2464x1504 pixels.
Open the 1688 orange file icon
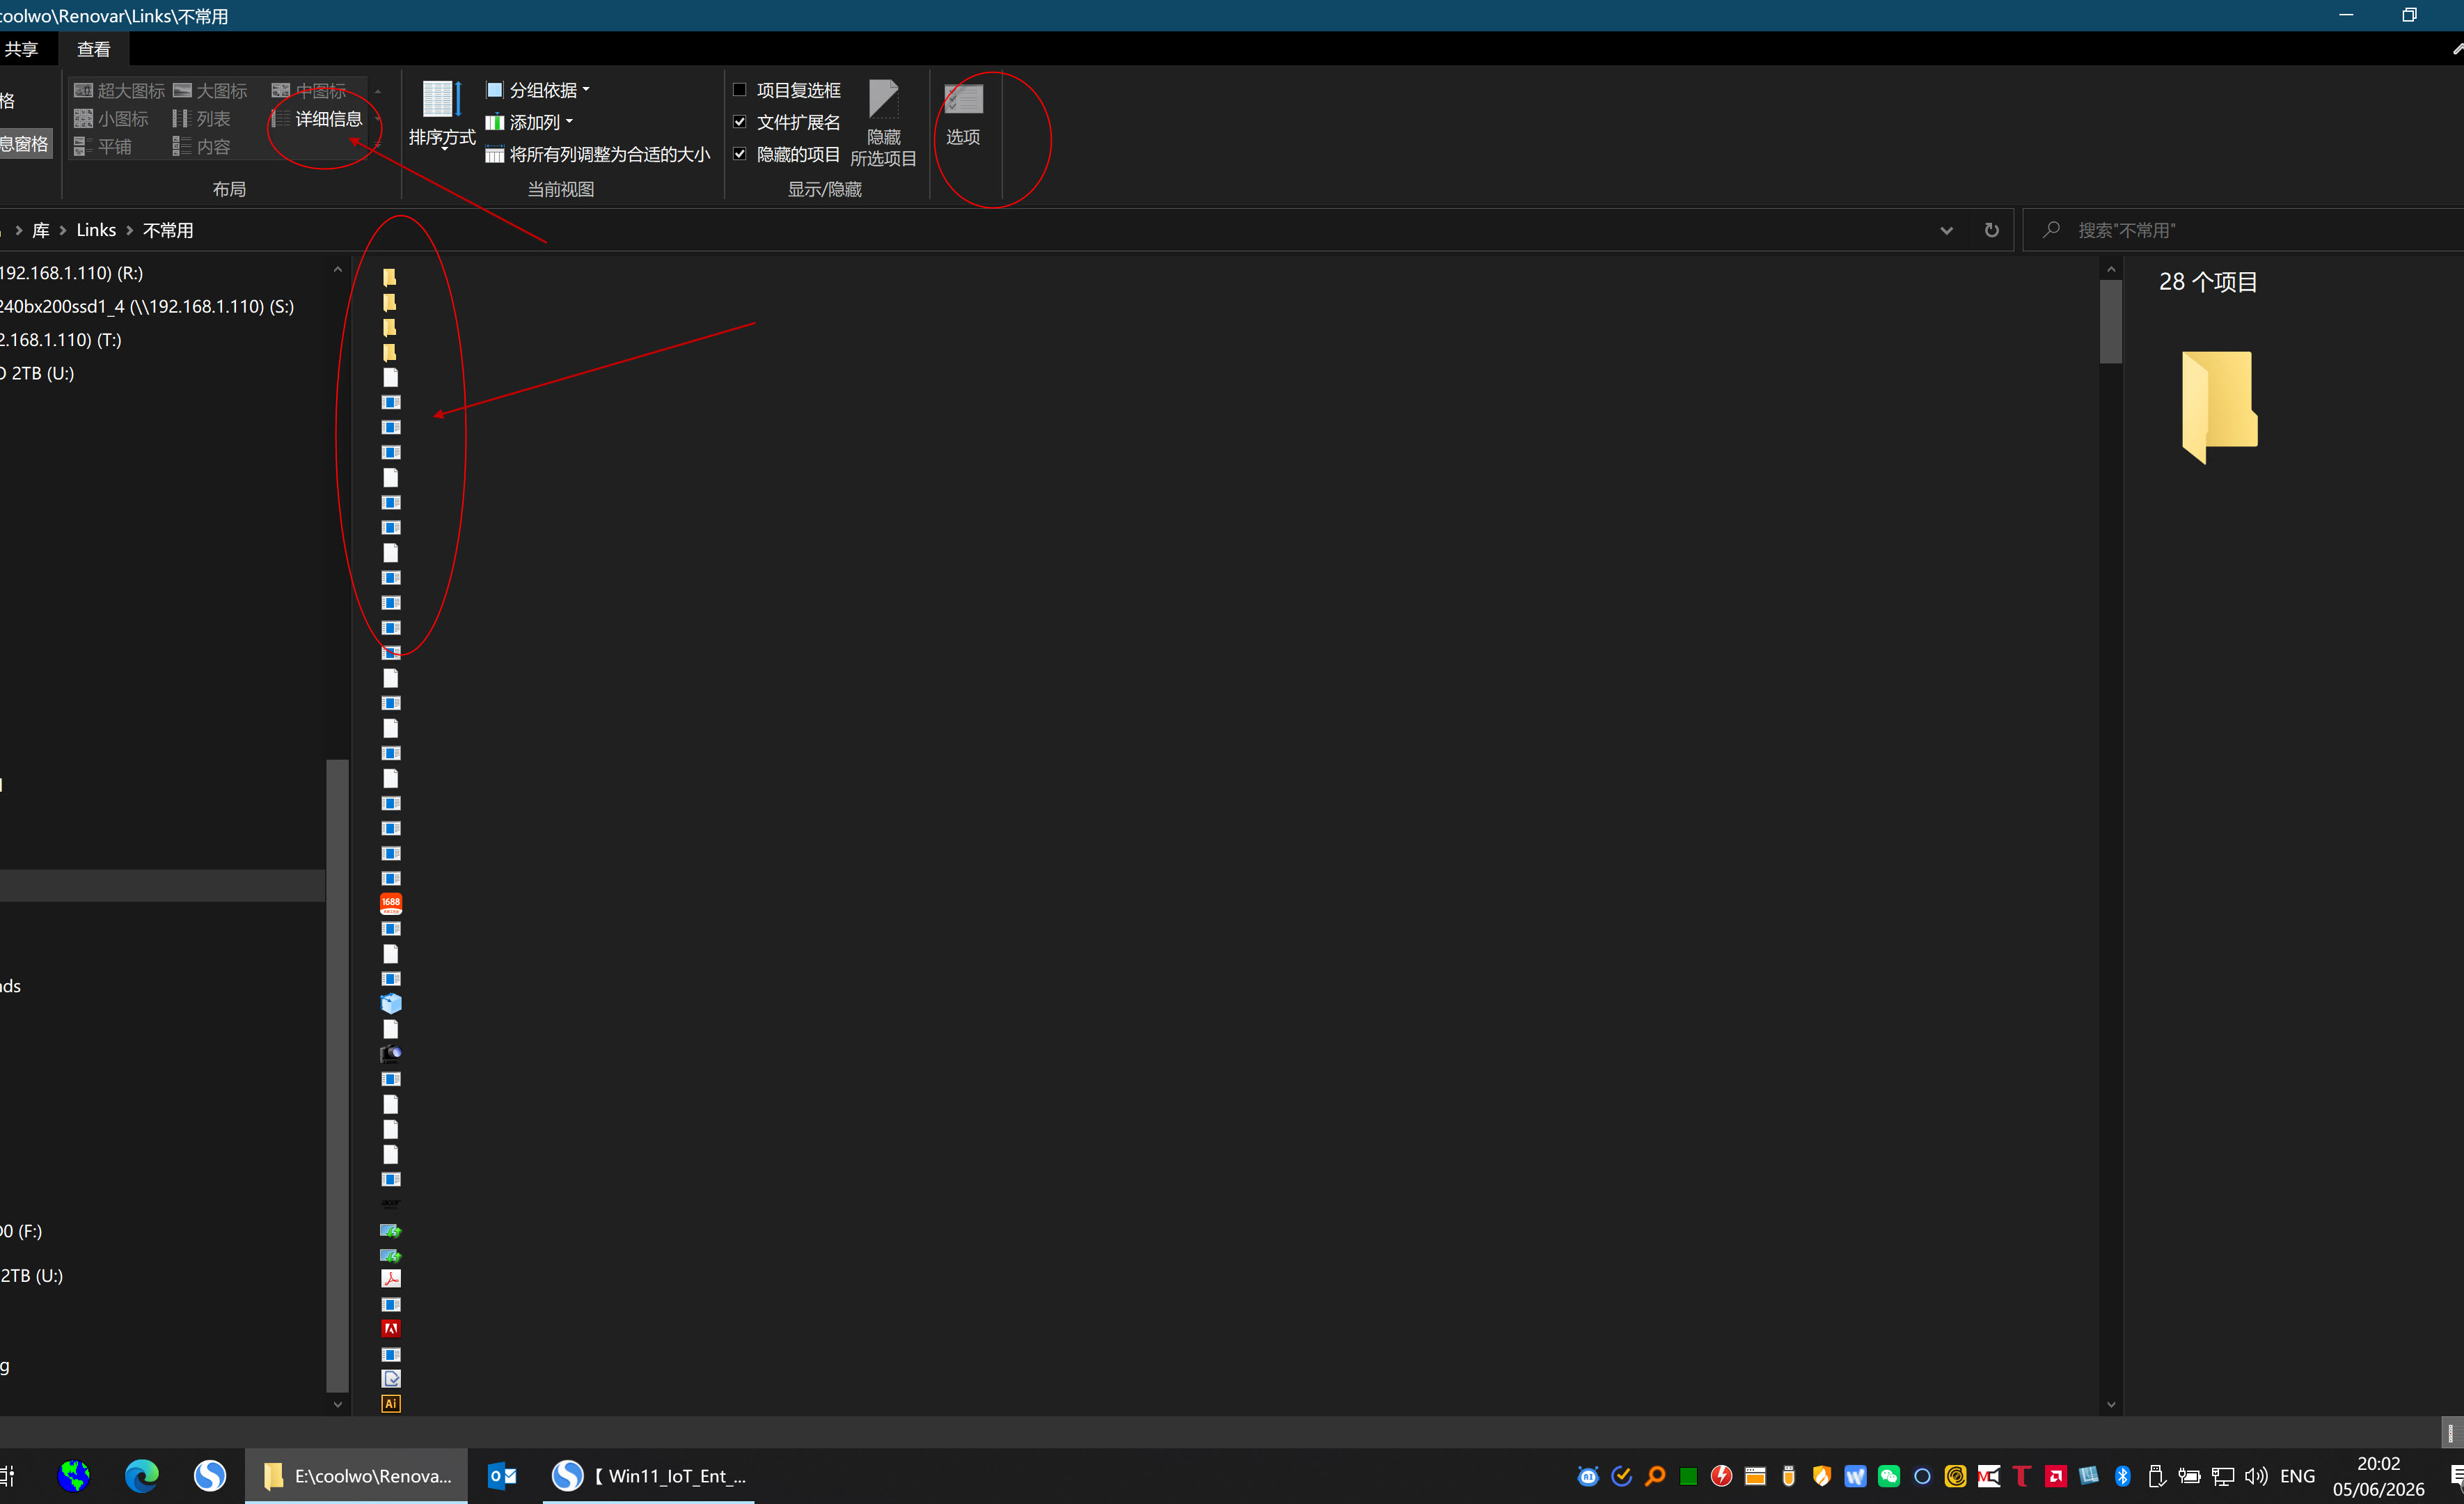tap(391, 904)
